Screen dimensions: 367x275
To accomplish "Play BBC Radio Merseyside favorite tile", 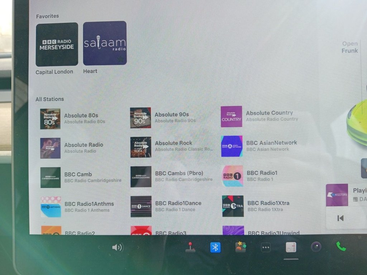I will 57,44.
